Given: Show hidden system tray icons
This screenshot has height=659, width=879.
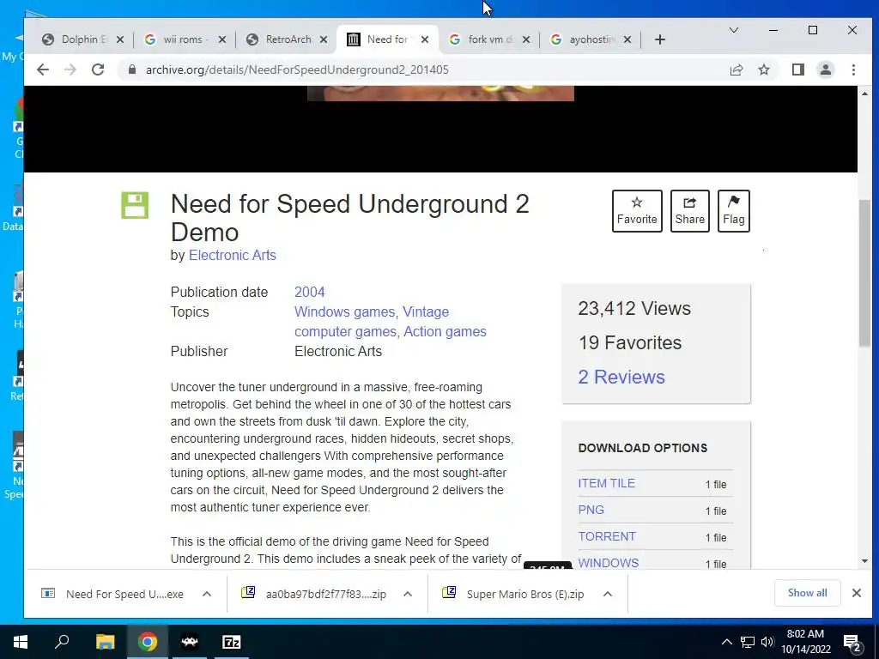Looking at the screenshot, I should pyautogui.click(x=726, y=642).
